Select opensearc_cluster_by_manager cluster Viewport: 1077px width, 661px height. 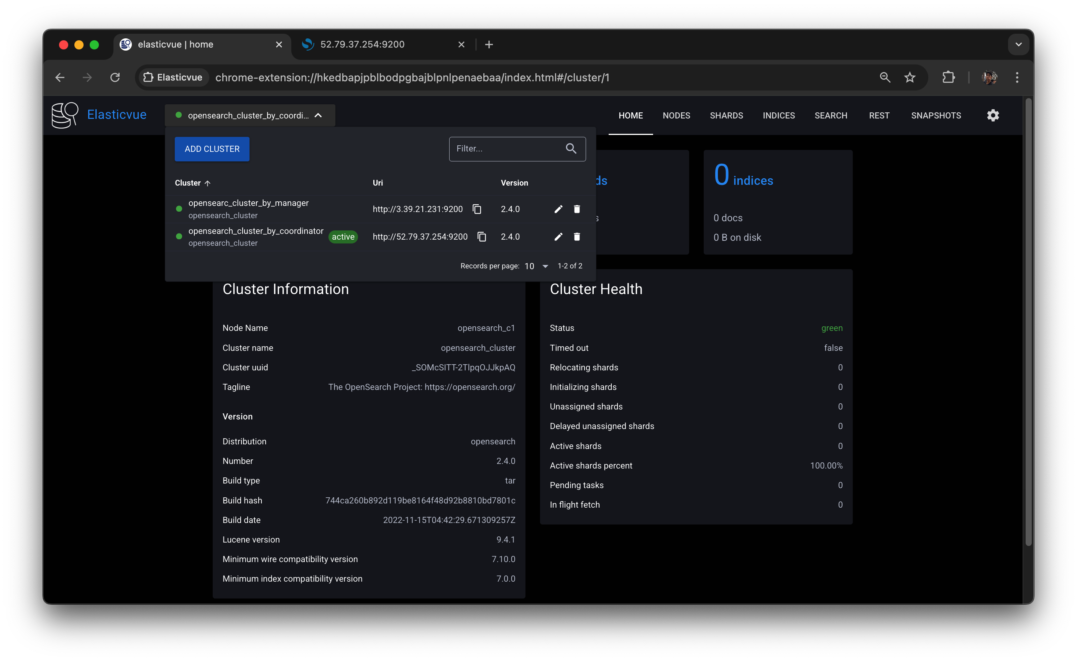click(248, 203)
